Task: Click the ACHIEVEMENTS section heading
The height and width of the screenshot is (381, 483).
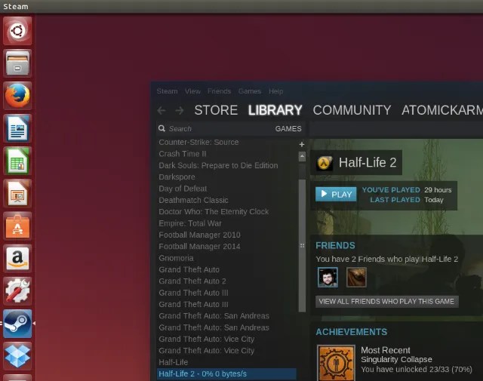Action: click(x=352, y=332)
